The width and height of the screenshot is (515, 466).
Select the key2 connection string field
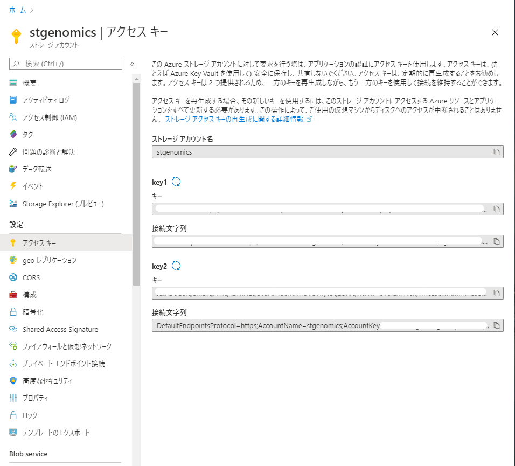point(328,325)
